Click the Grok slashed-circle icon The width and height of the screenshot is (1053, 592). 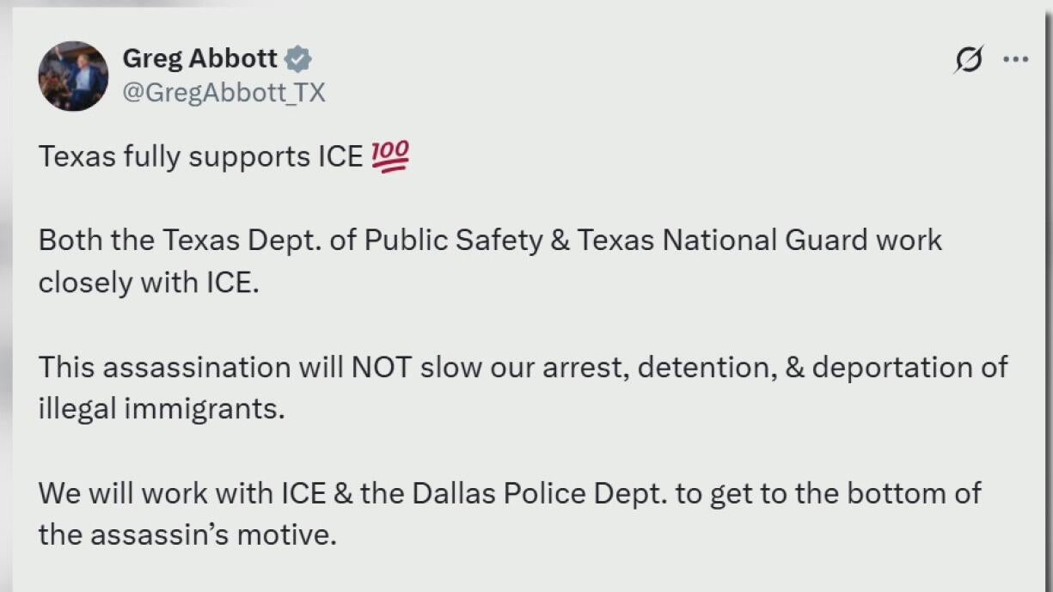click(x=969, y=59)
